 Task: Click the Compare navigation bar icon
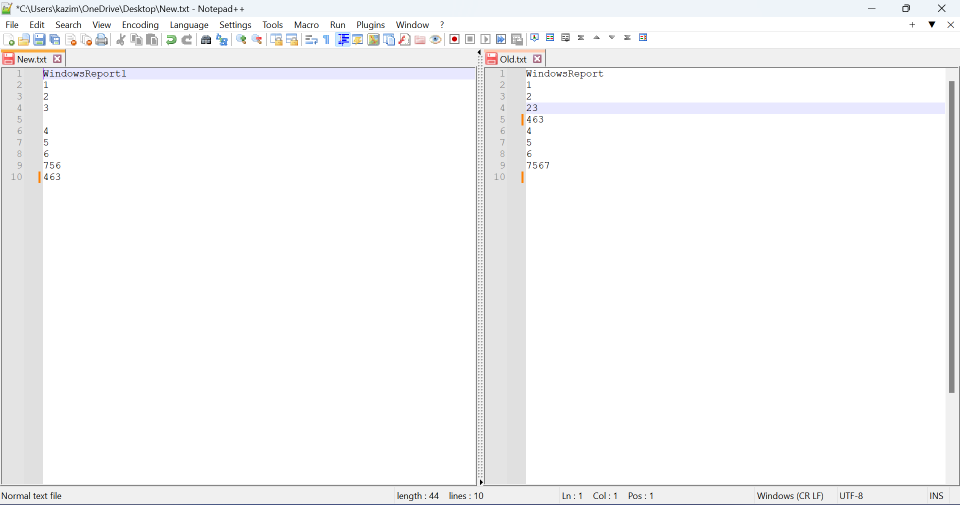[x=643, y=38]
